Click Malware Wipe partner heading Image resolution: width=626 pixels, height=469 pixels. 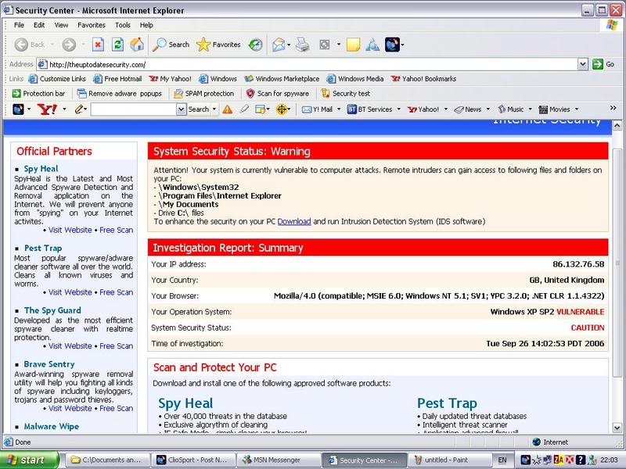coord(52,426)
